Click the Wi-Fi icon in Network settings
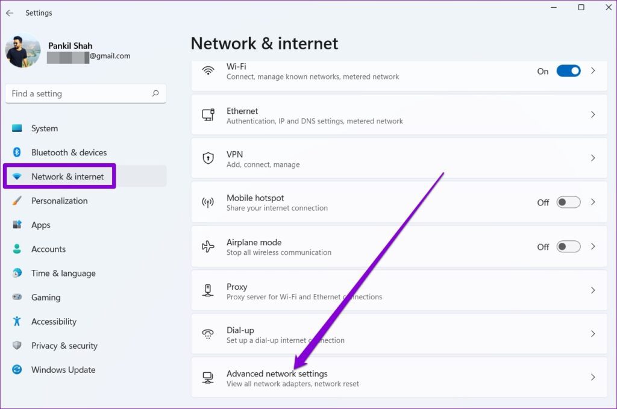 (208, 71)
